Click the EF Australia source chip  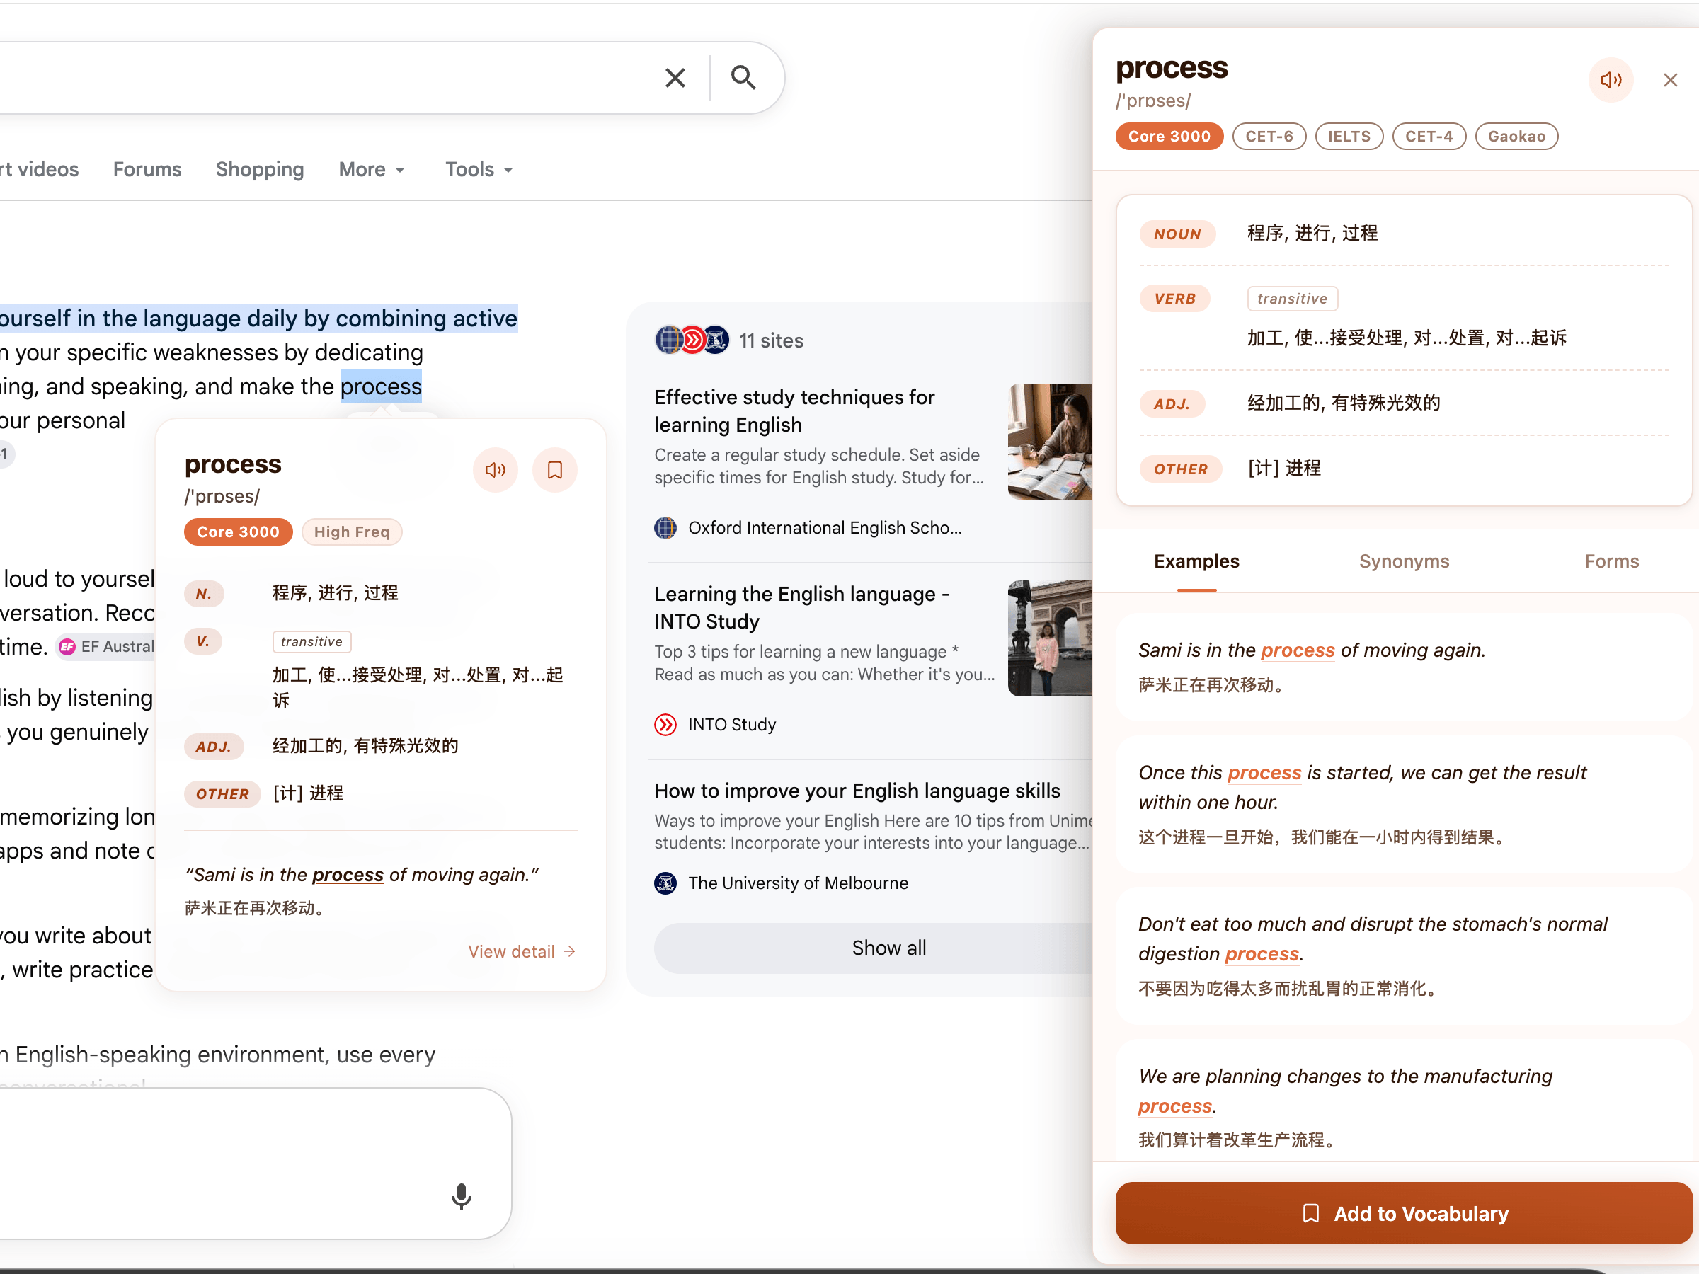point(108,647)
